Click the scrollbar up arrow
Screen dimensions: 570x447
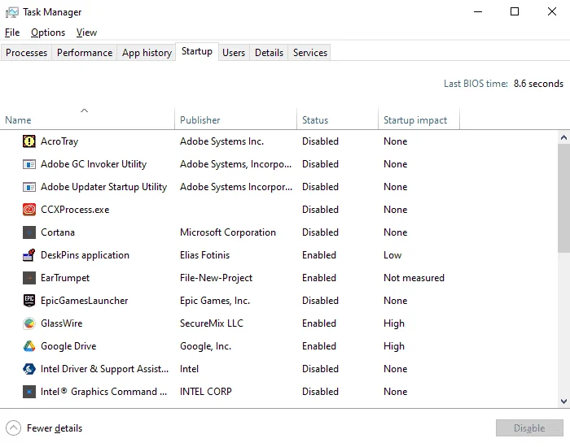[563, 137]
